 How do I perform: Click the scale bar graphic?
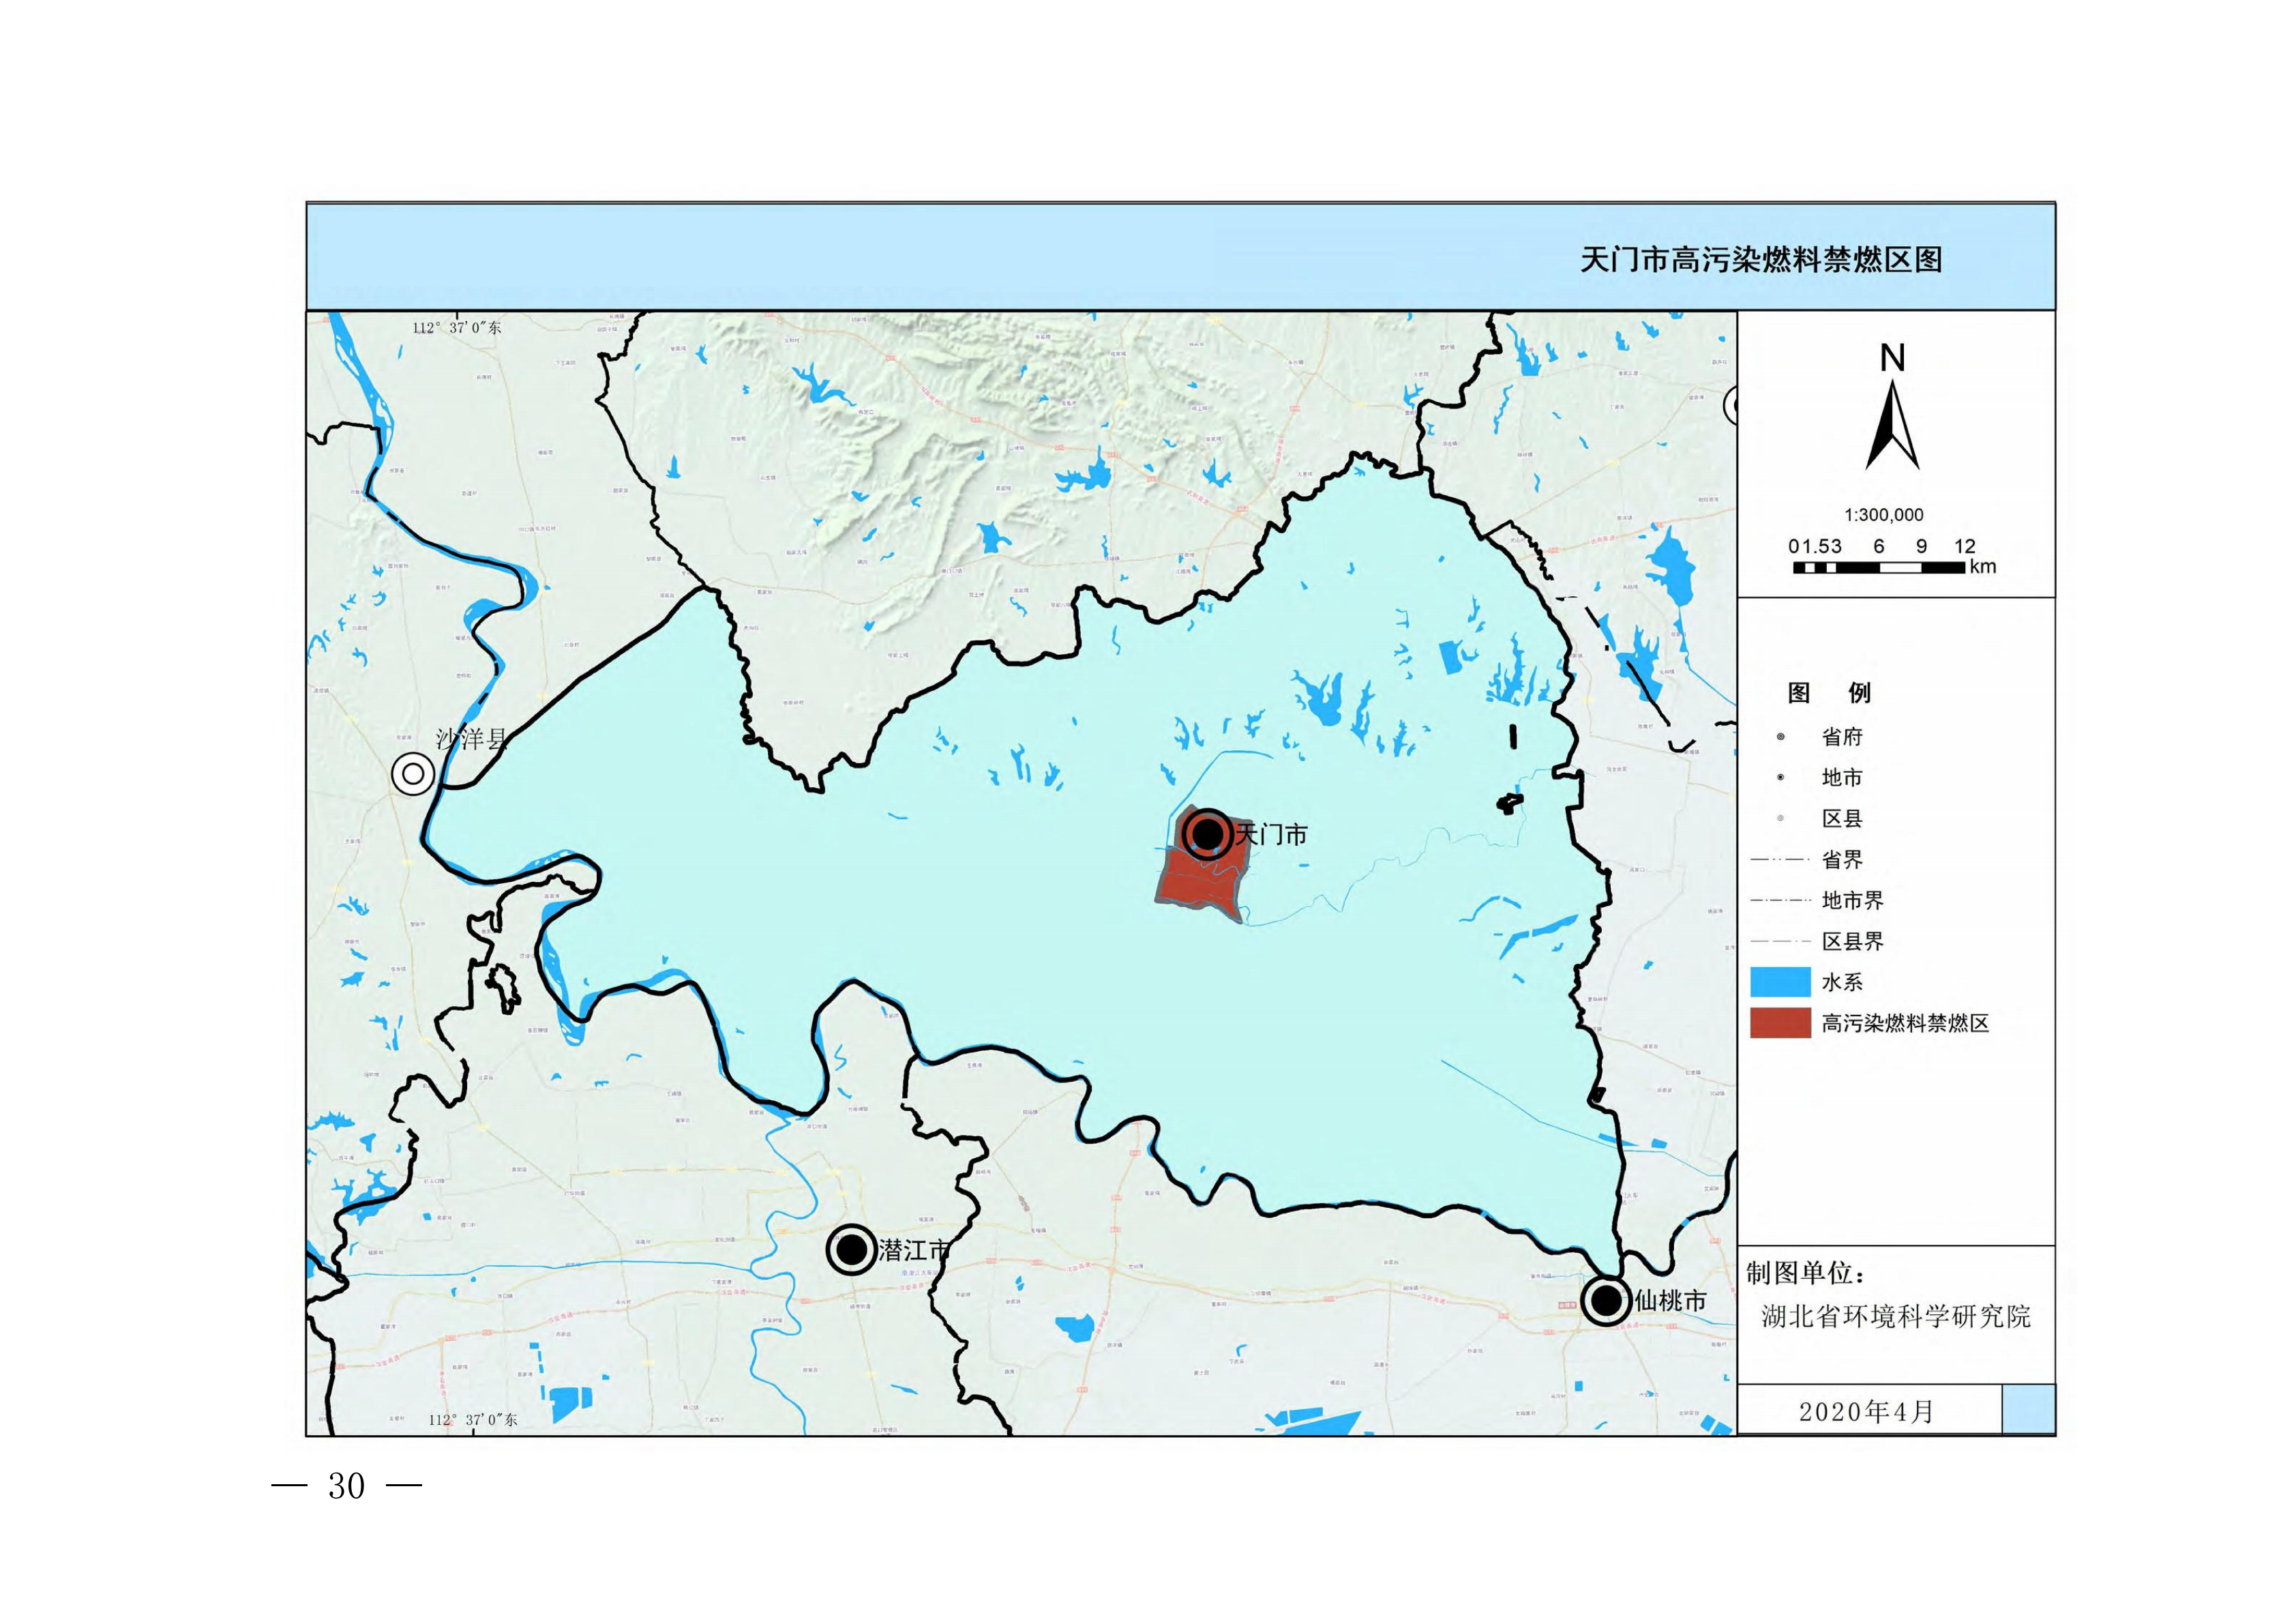[x=1879, y=568]
